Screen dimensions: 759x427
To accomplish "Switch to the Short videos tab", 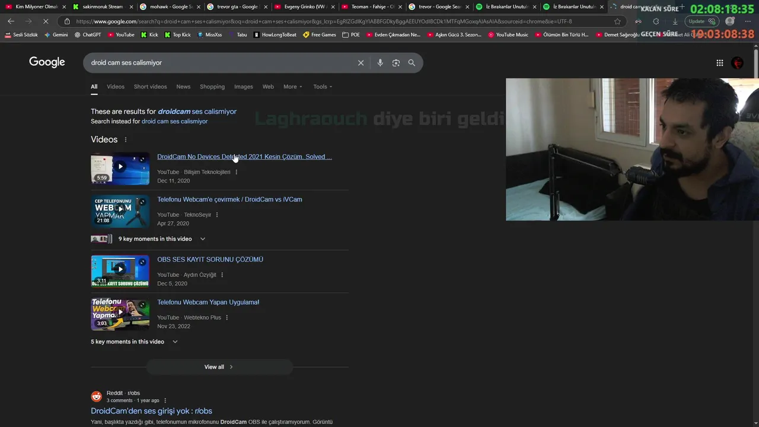I will [150, 87].
